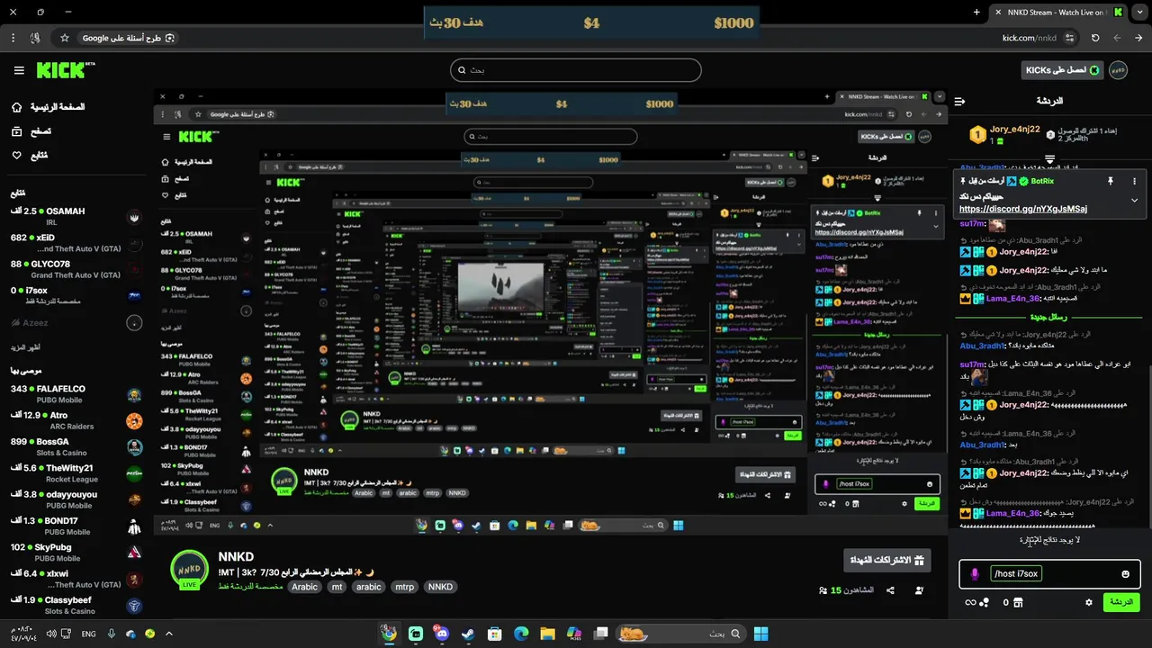Click Gift Subs button under stream
The width and height of the screenshot is (1152, 648).
click(888, 560)
